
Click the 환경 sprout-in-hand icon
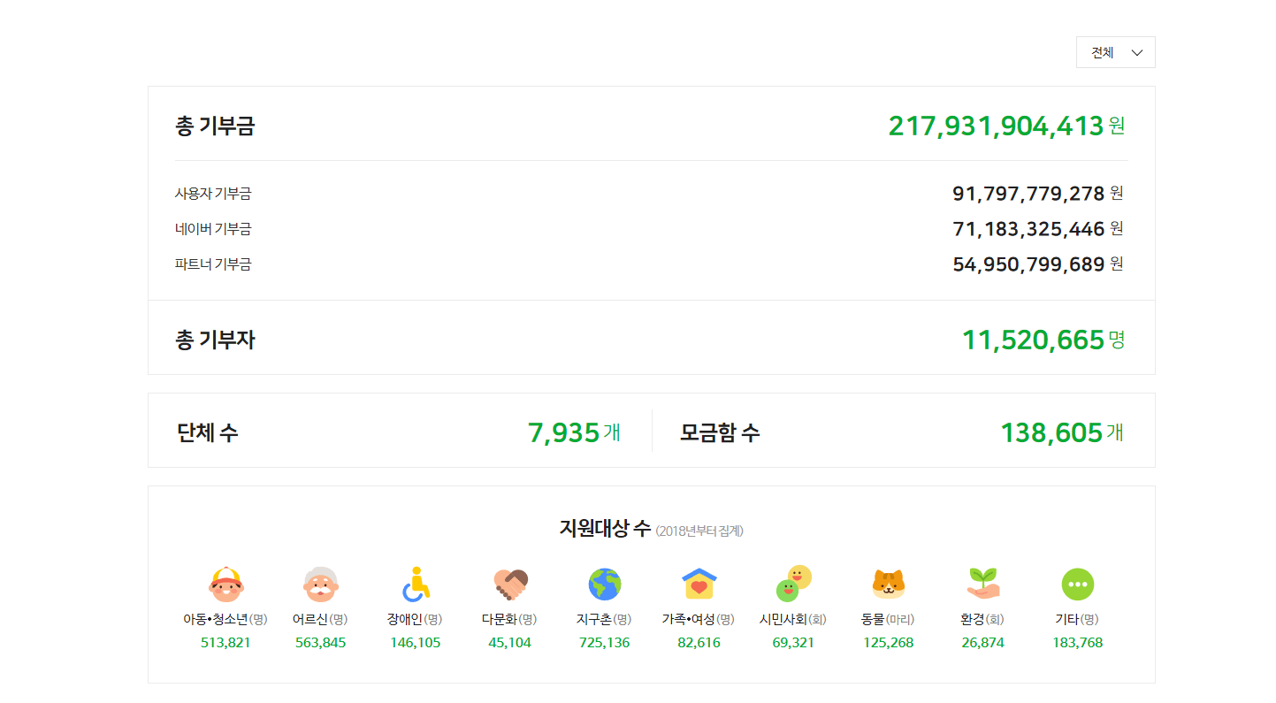tap(982, 584)
